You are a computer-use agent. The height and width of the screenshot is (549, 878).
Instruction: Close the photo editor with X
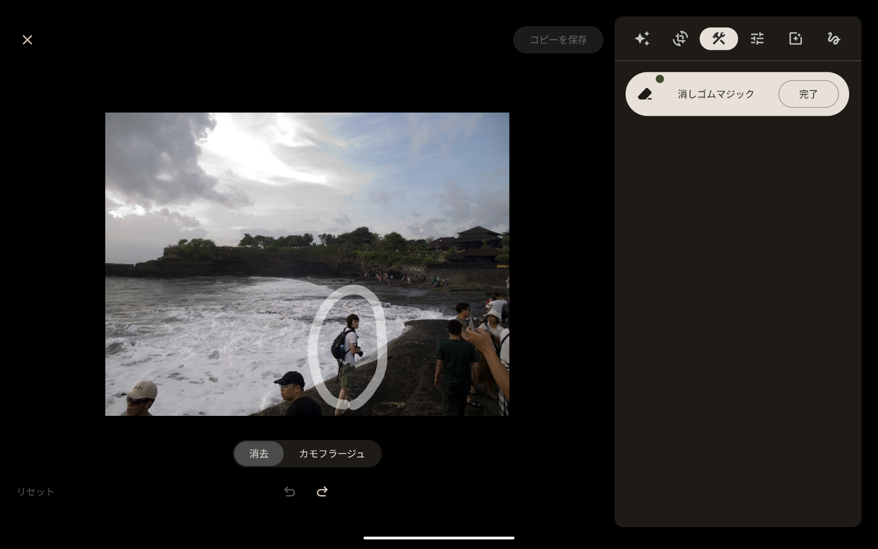[27, 40]
